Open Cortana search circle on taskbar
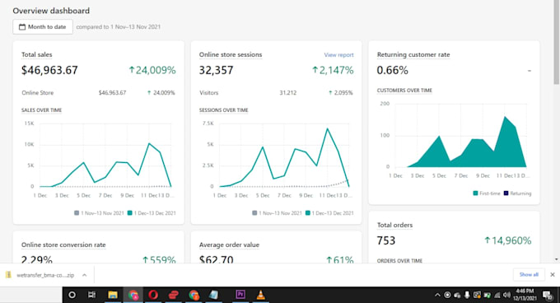Viewport: 560px width, 303px height. point(72,295)
